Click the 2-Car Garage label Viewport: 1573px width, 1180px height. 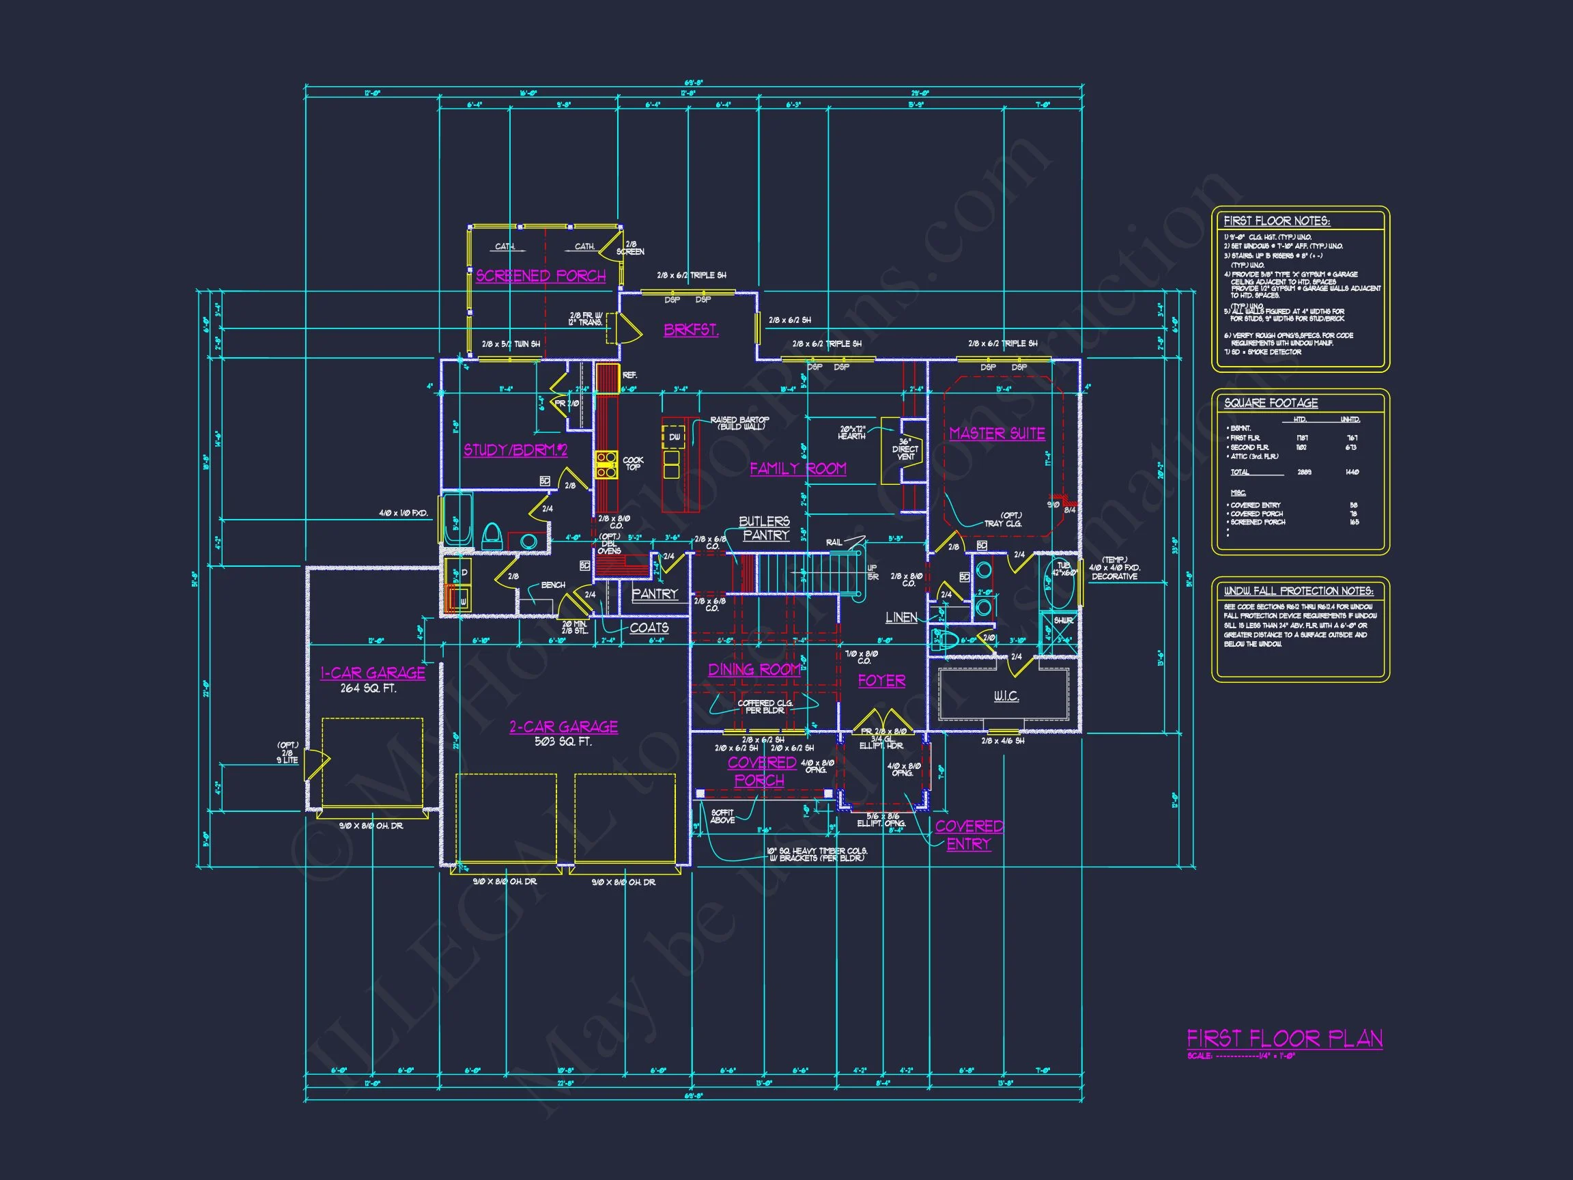pyautogui.click(x=563, y=726)
